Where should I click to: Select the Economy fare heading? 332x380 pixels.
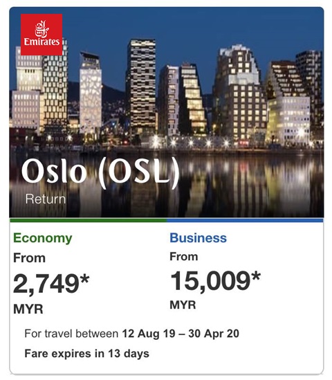coord(43,238)
